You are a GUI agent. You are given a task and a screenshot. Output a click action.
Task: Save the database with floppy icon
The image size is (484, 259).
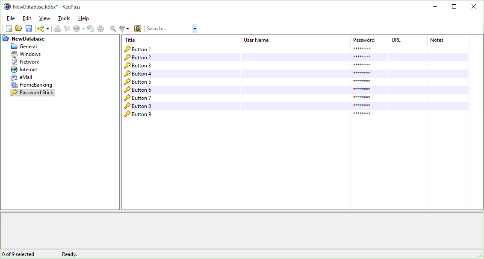point(29,29)
